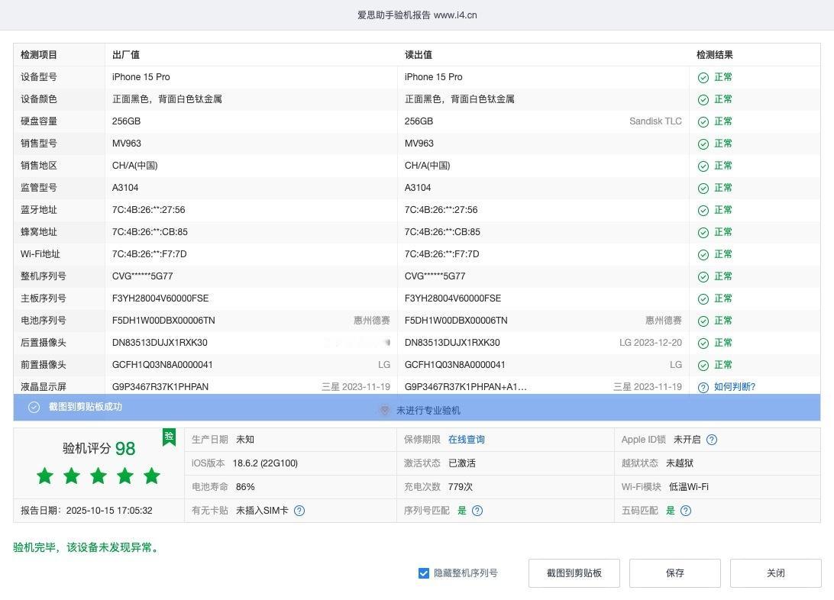The width and height of the screenshot is (834, 600).
Task: Click the green check icon in 销售型号 row
Action: pyautogui.click(x=703, y=144)
